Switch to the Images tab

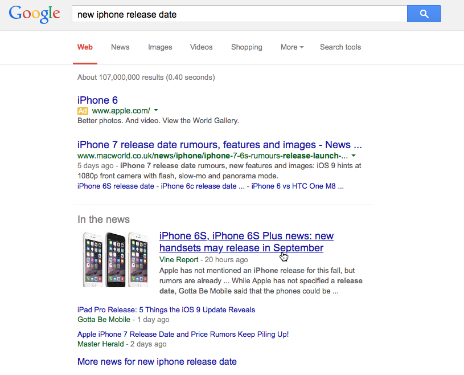[159, 47]
